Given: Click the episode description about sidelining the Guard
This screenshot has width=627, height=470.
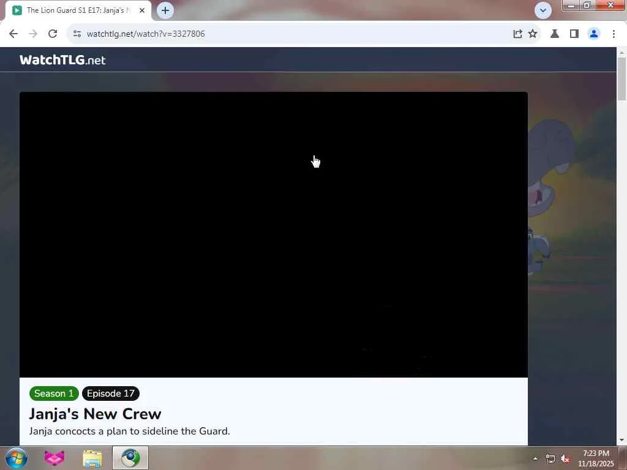Looking at the screenshot, I should [130, 431].
